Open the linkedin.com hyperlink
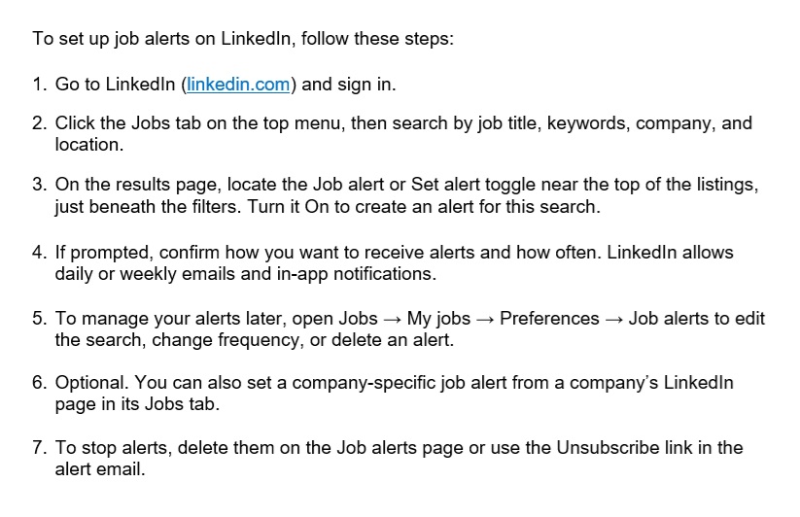 [x=237, y=85]
